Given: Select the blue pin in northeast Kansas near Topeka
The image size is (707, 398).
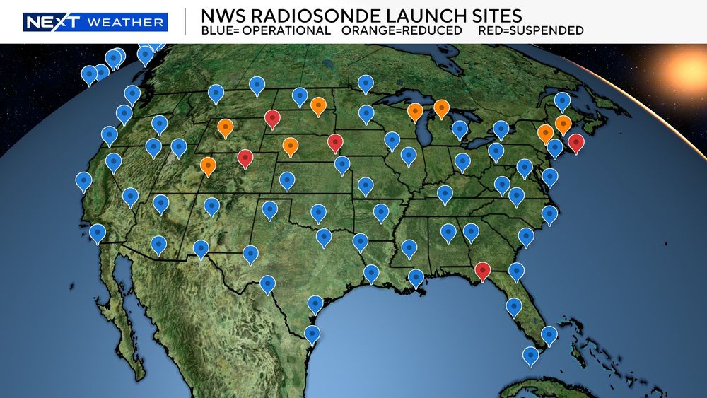Looking at the screenshot, I should pos(343,165).
